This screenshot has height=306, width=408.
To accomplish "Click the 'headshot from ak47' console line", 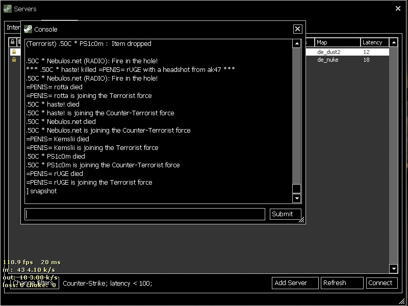I will click(x=131, y=69).
